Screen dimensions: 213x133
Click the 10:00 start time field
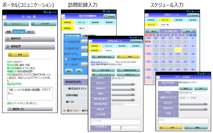click(x=182, y=98)
